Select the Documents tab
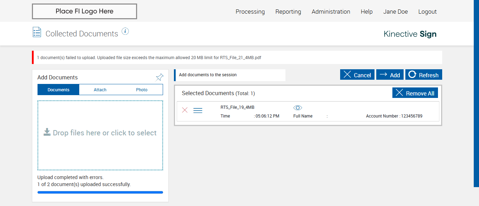The height and width of the screenshot is (206, 479). click(x=59, y=90)
